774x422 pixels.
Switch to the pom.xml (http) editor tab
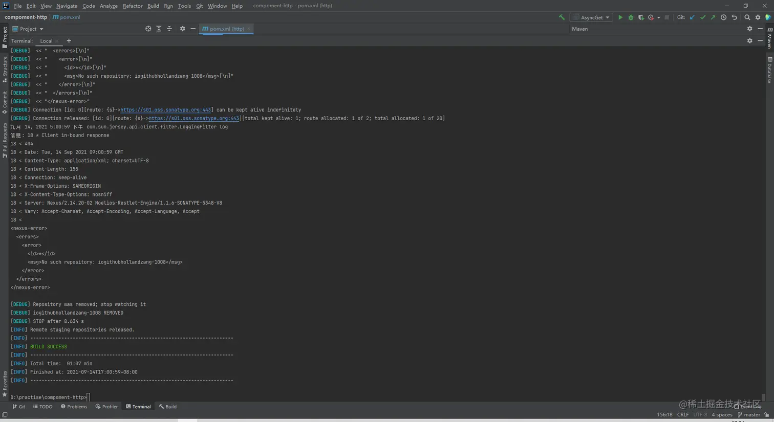[x=226, y=29]
